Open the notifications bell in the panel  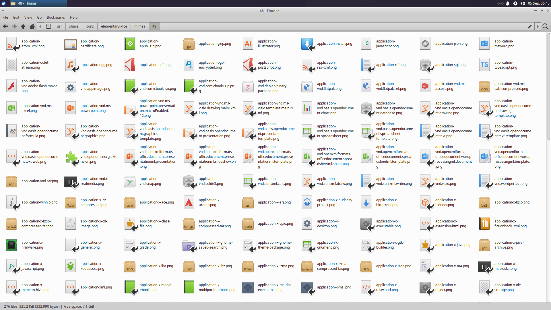pyautogui.click(x=508, y=3)
